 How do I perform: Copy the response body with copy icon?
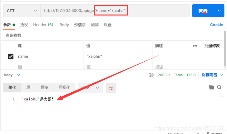point(212,87)
